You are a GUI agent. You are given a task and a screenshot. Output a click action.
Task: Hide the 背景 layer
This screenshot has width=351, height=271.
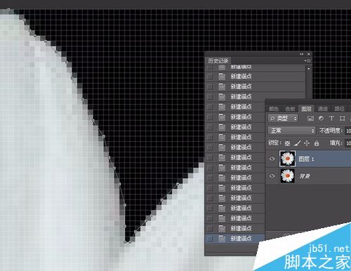click(272, 176)
